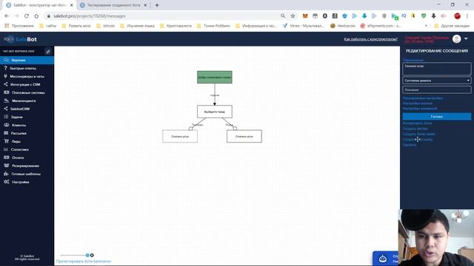Open a new browser tab
The height and width of the screenshot is (266, 474).
157,5
